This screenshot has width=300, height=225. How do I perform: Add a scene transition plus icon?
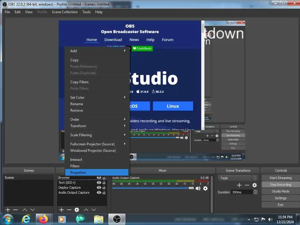(239, 185)
